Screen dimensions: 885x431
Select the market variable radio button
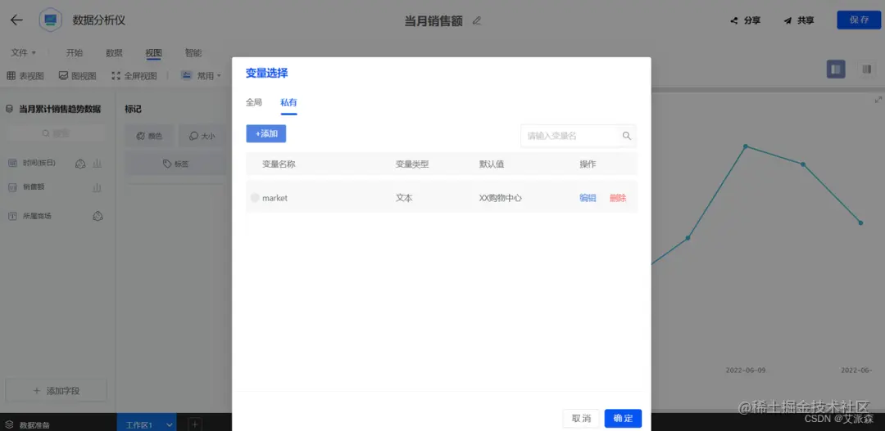click(255, 198)
